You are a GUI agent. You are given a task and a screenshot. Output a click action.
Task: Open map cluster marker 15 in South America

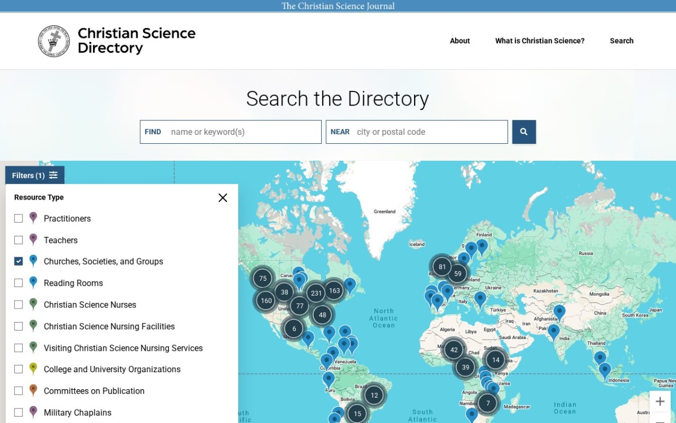tap(357, 413)
